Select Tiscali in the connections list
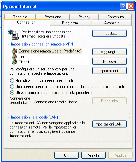Viewport: 136px width, 162px height. [24, 62]
